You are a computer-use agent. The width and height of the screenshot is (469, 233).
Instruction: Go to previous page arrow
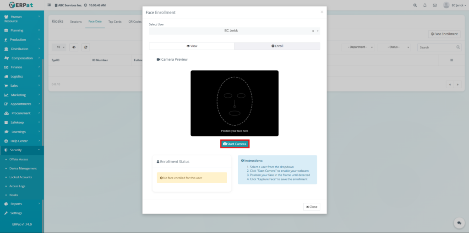(x=450, y=85)
